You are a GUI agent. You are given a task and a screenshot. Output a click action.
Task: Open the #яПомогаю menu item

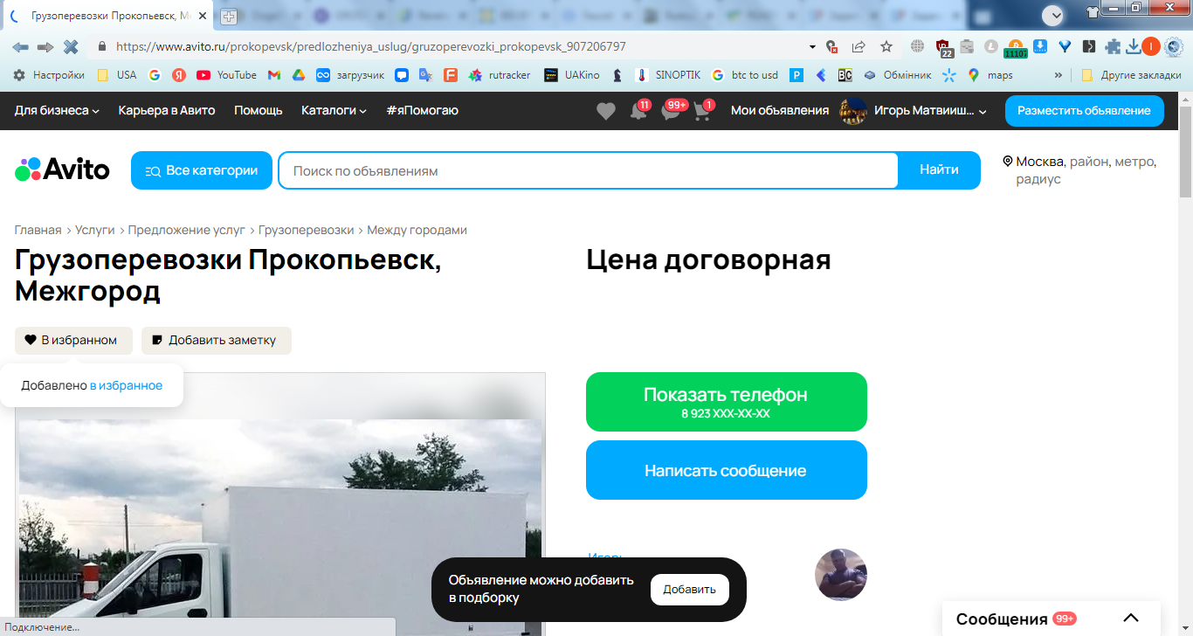tap(422, 111)
